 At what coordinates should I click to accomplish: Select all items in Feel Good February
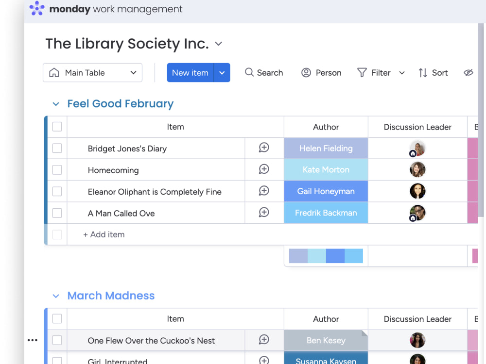57,127
